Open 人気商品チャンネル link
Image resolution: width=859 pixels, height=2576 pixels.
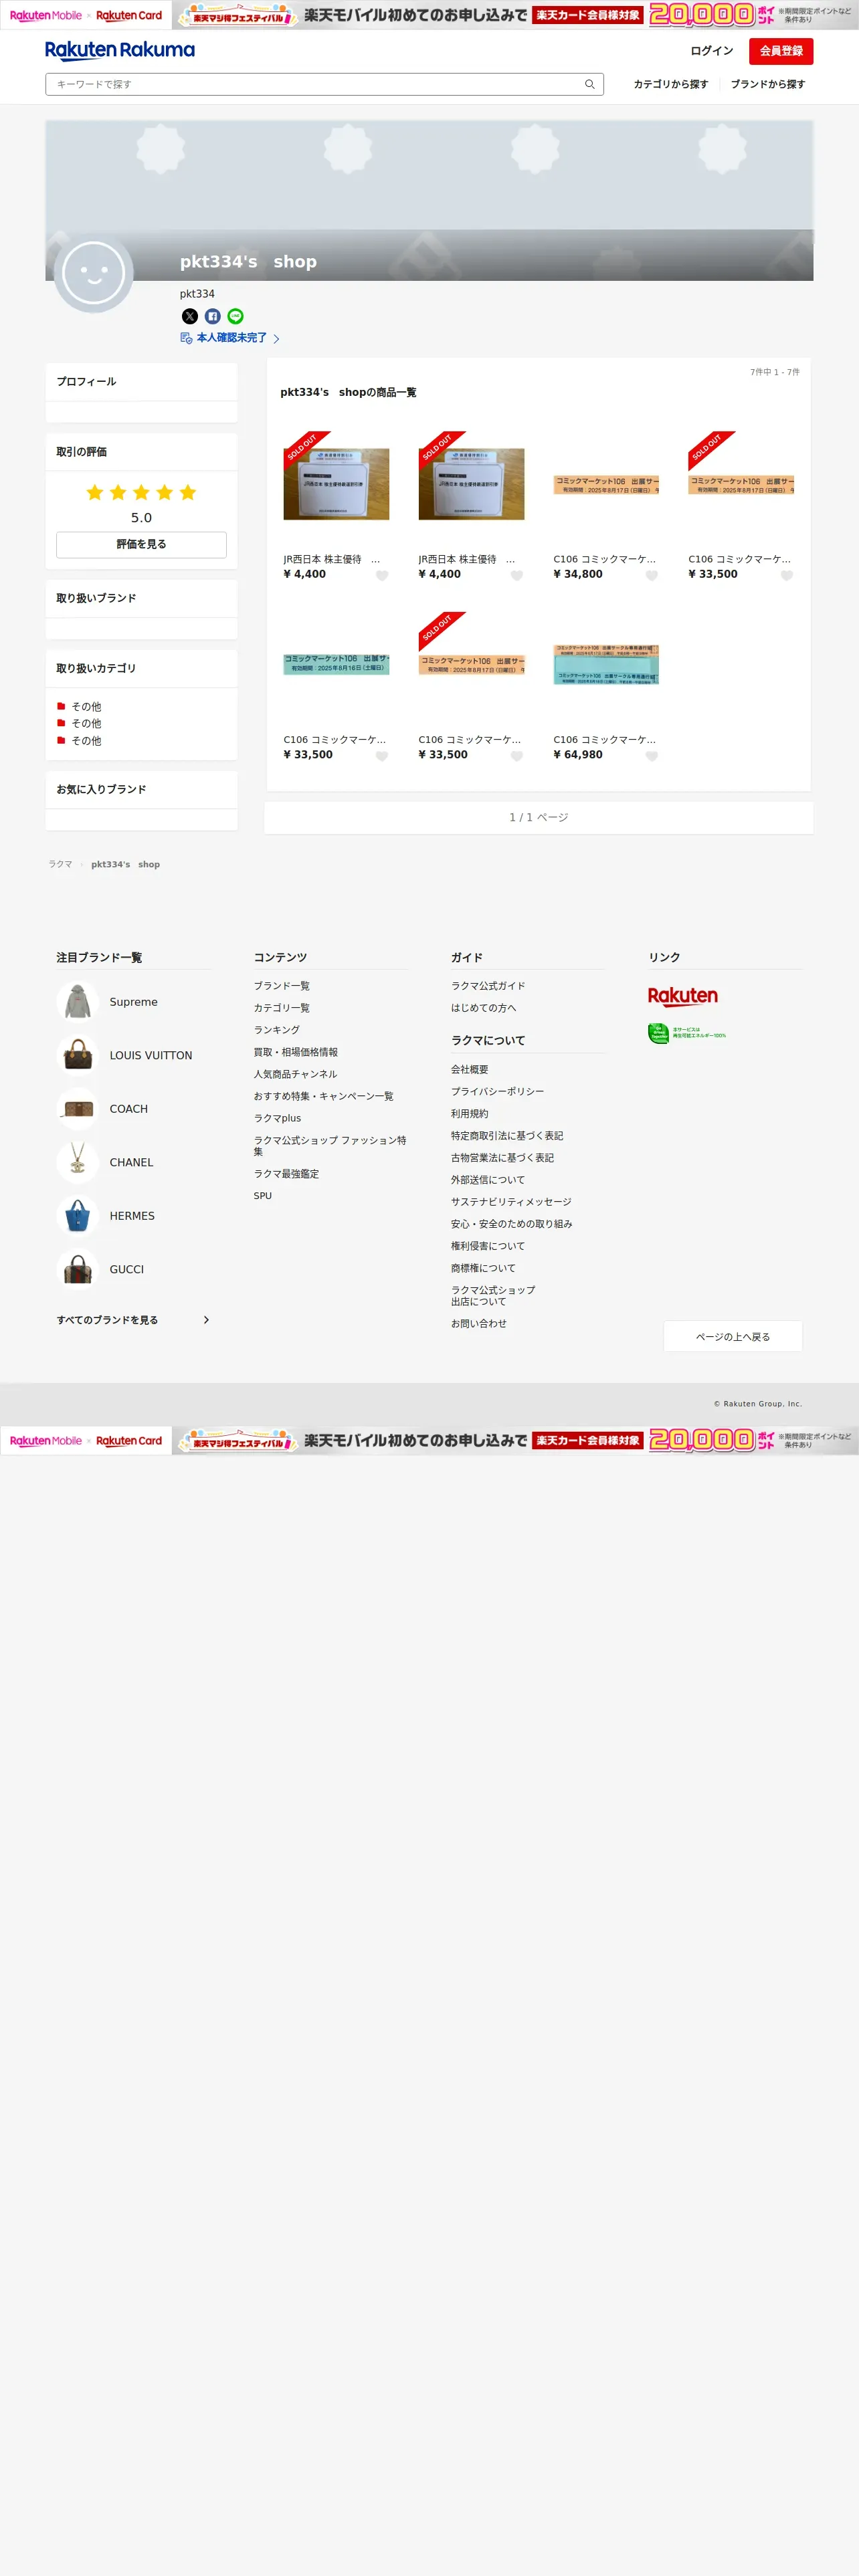pyautogui.click(x=295, y=1074)
